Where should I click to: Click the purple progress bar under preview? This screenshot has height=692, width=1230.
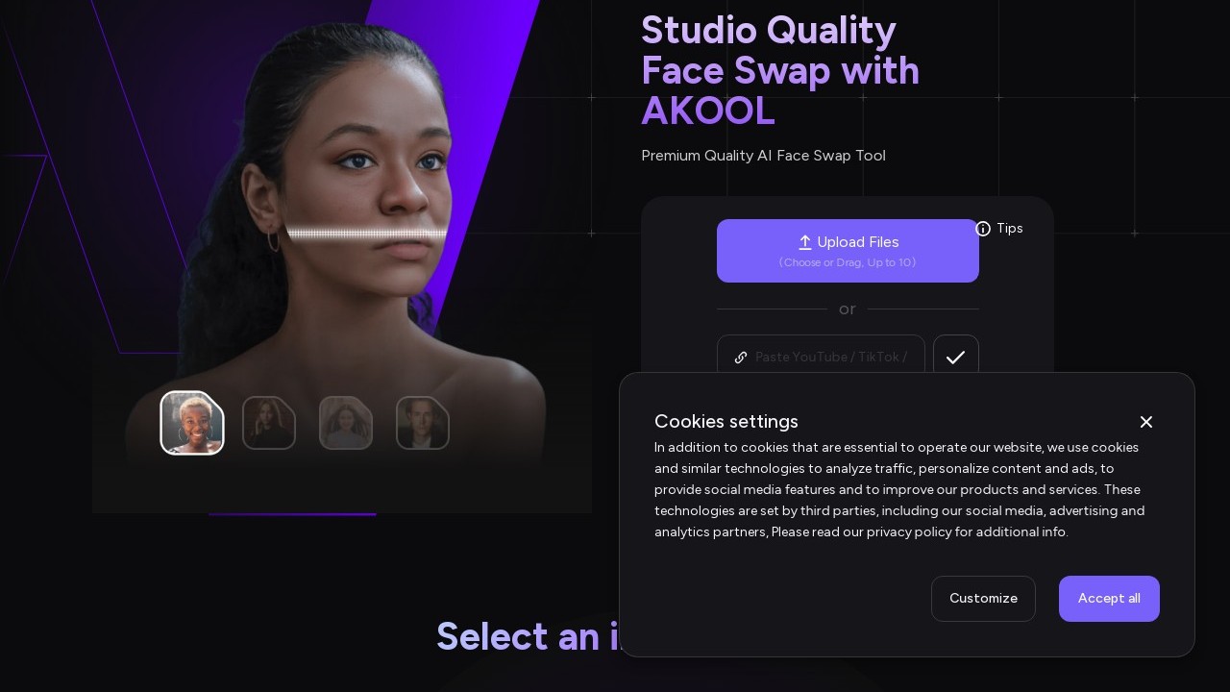(292, 514)
